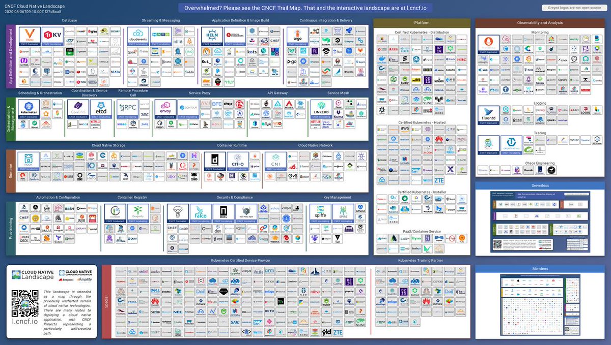Screen dimensions: 611x345
Task: Open the Thanos monitoring logo
Action: point(483,90)
